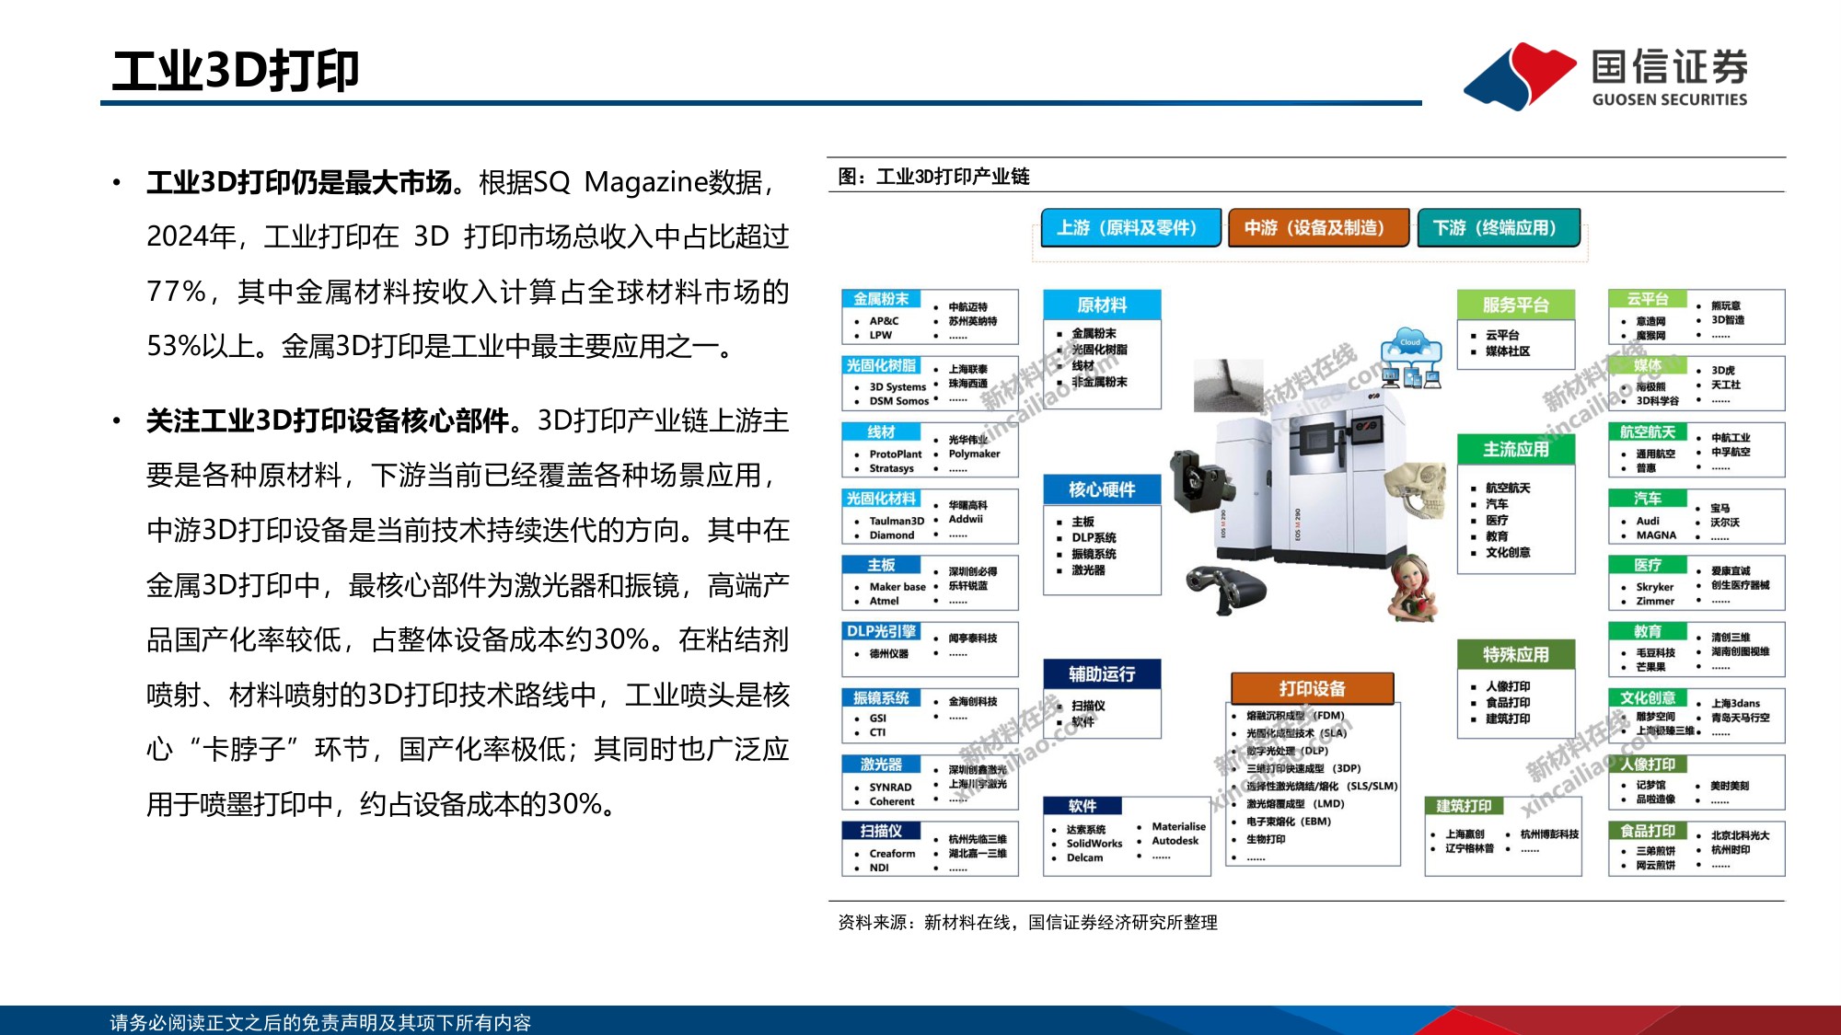The height and width of the screenshot is (1035, 1841).
Task: Select the orange 打印设备 header
Action: click(x=1312, y=688)
